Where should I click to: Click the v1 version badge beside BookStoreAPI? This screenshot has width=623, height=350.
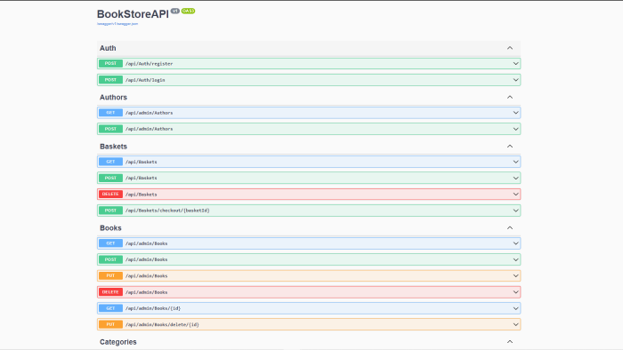click(x=175, y=11)
